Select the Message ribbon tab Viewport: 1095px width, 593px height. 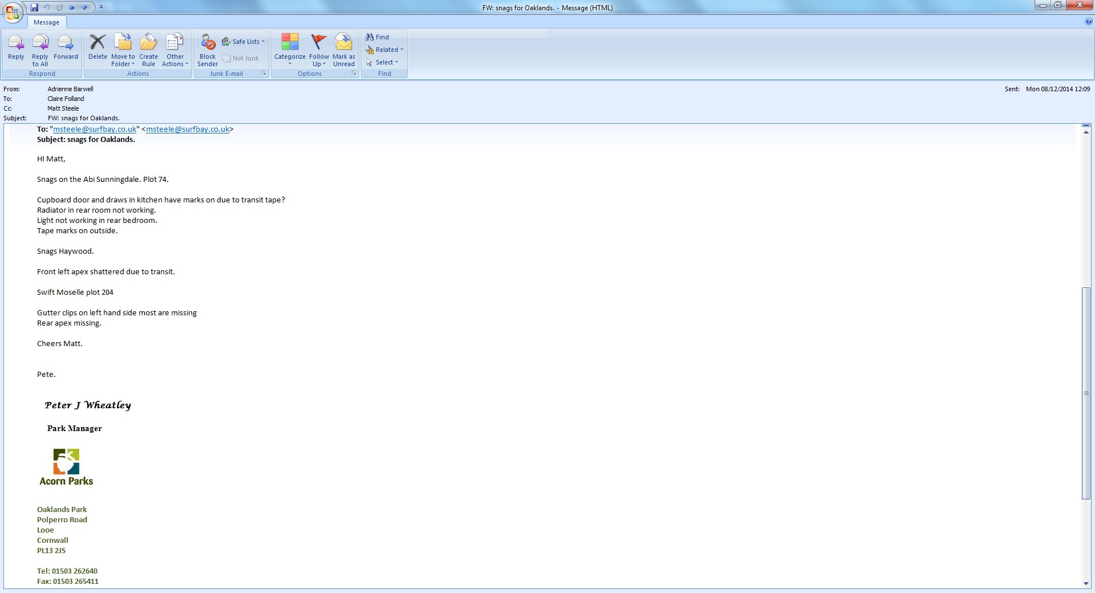pos(47,22)
